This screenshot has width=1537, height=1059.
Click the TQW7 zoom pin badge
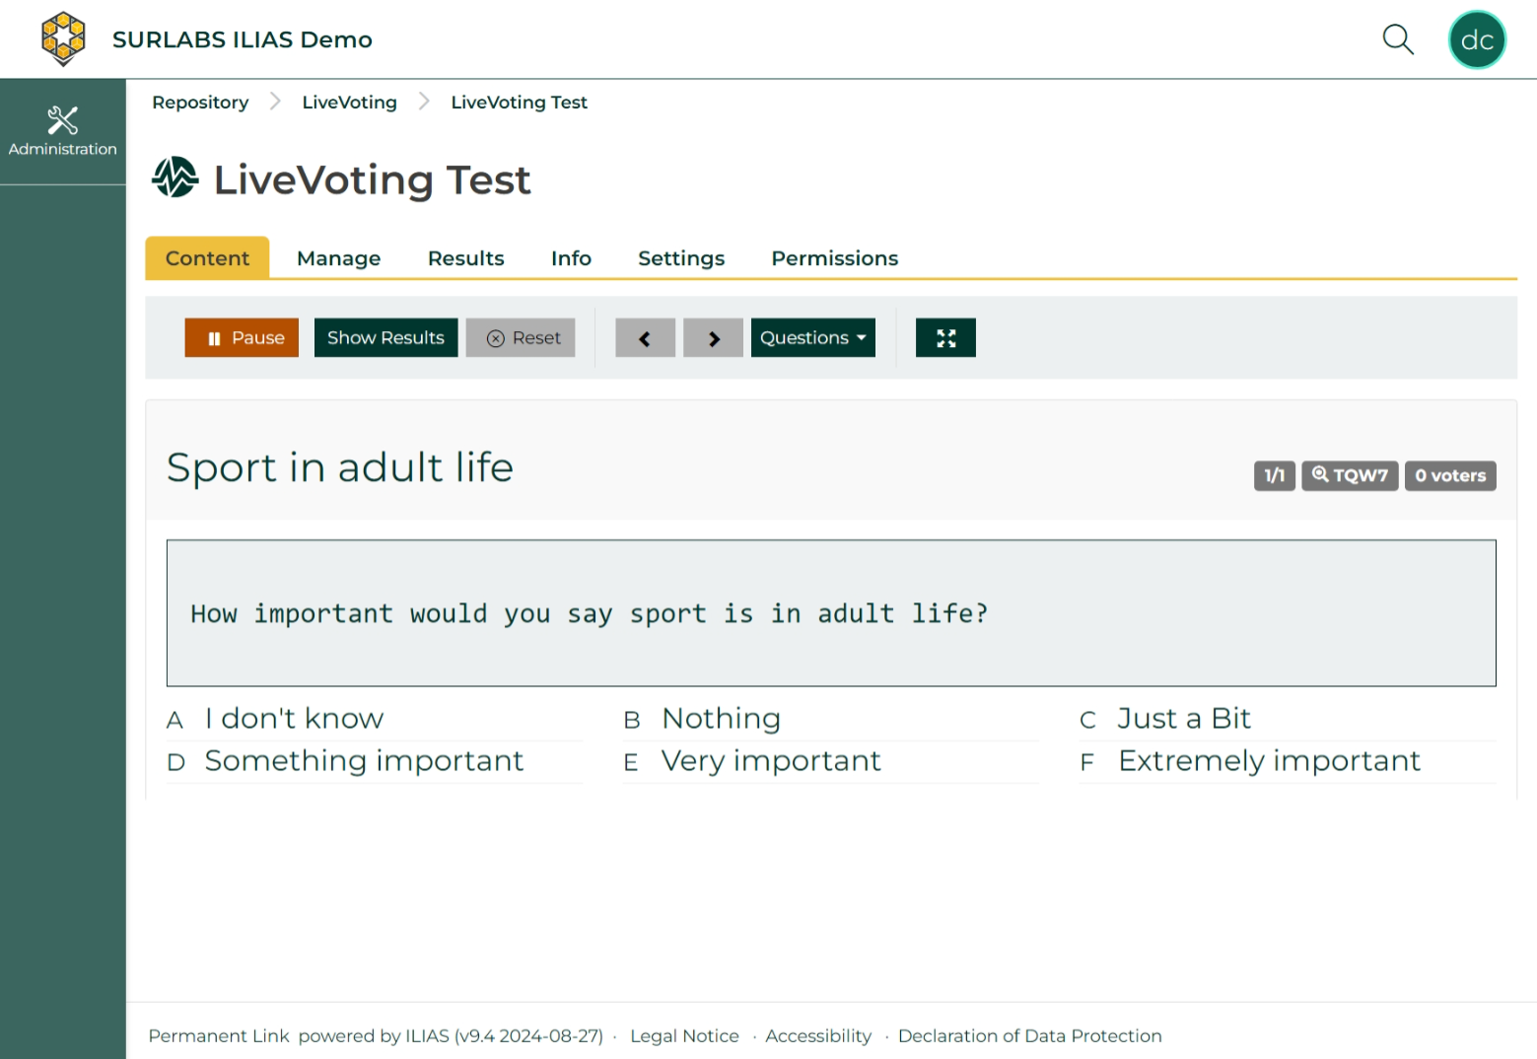(1350, 475)
